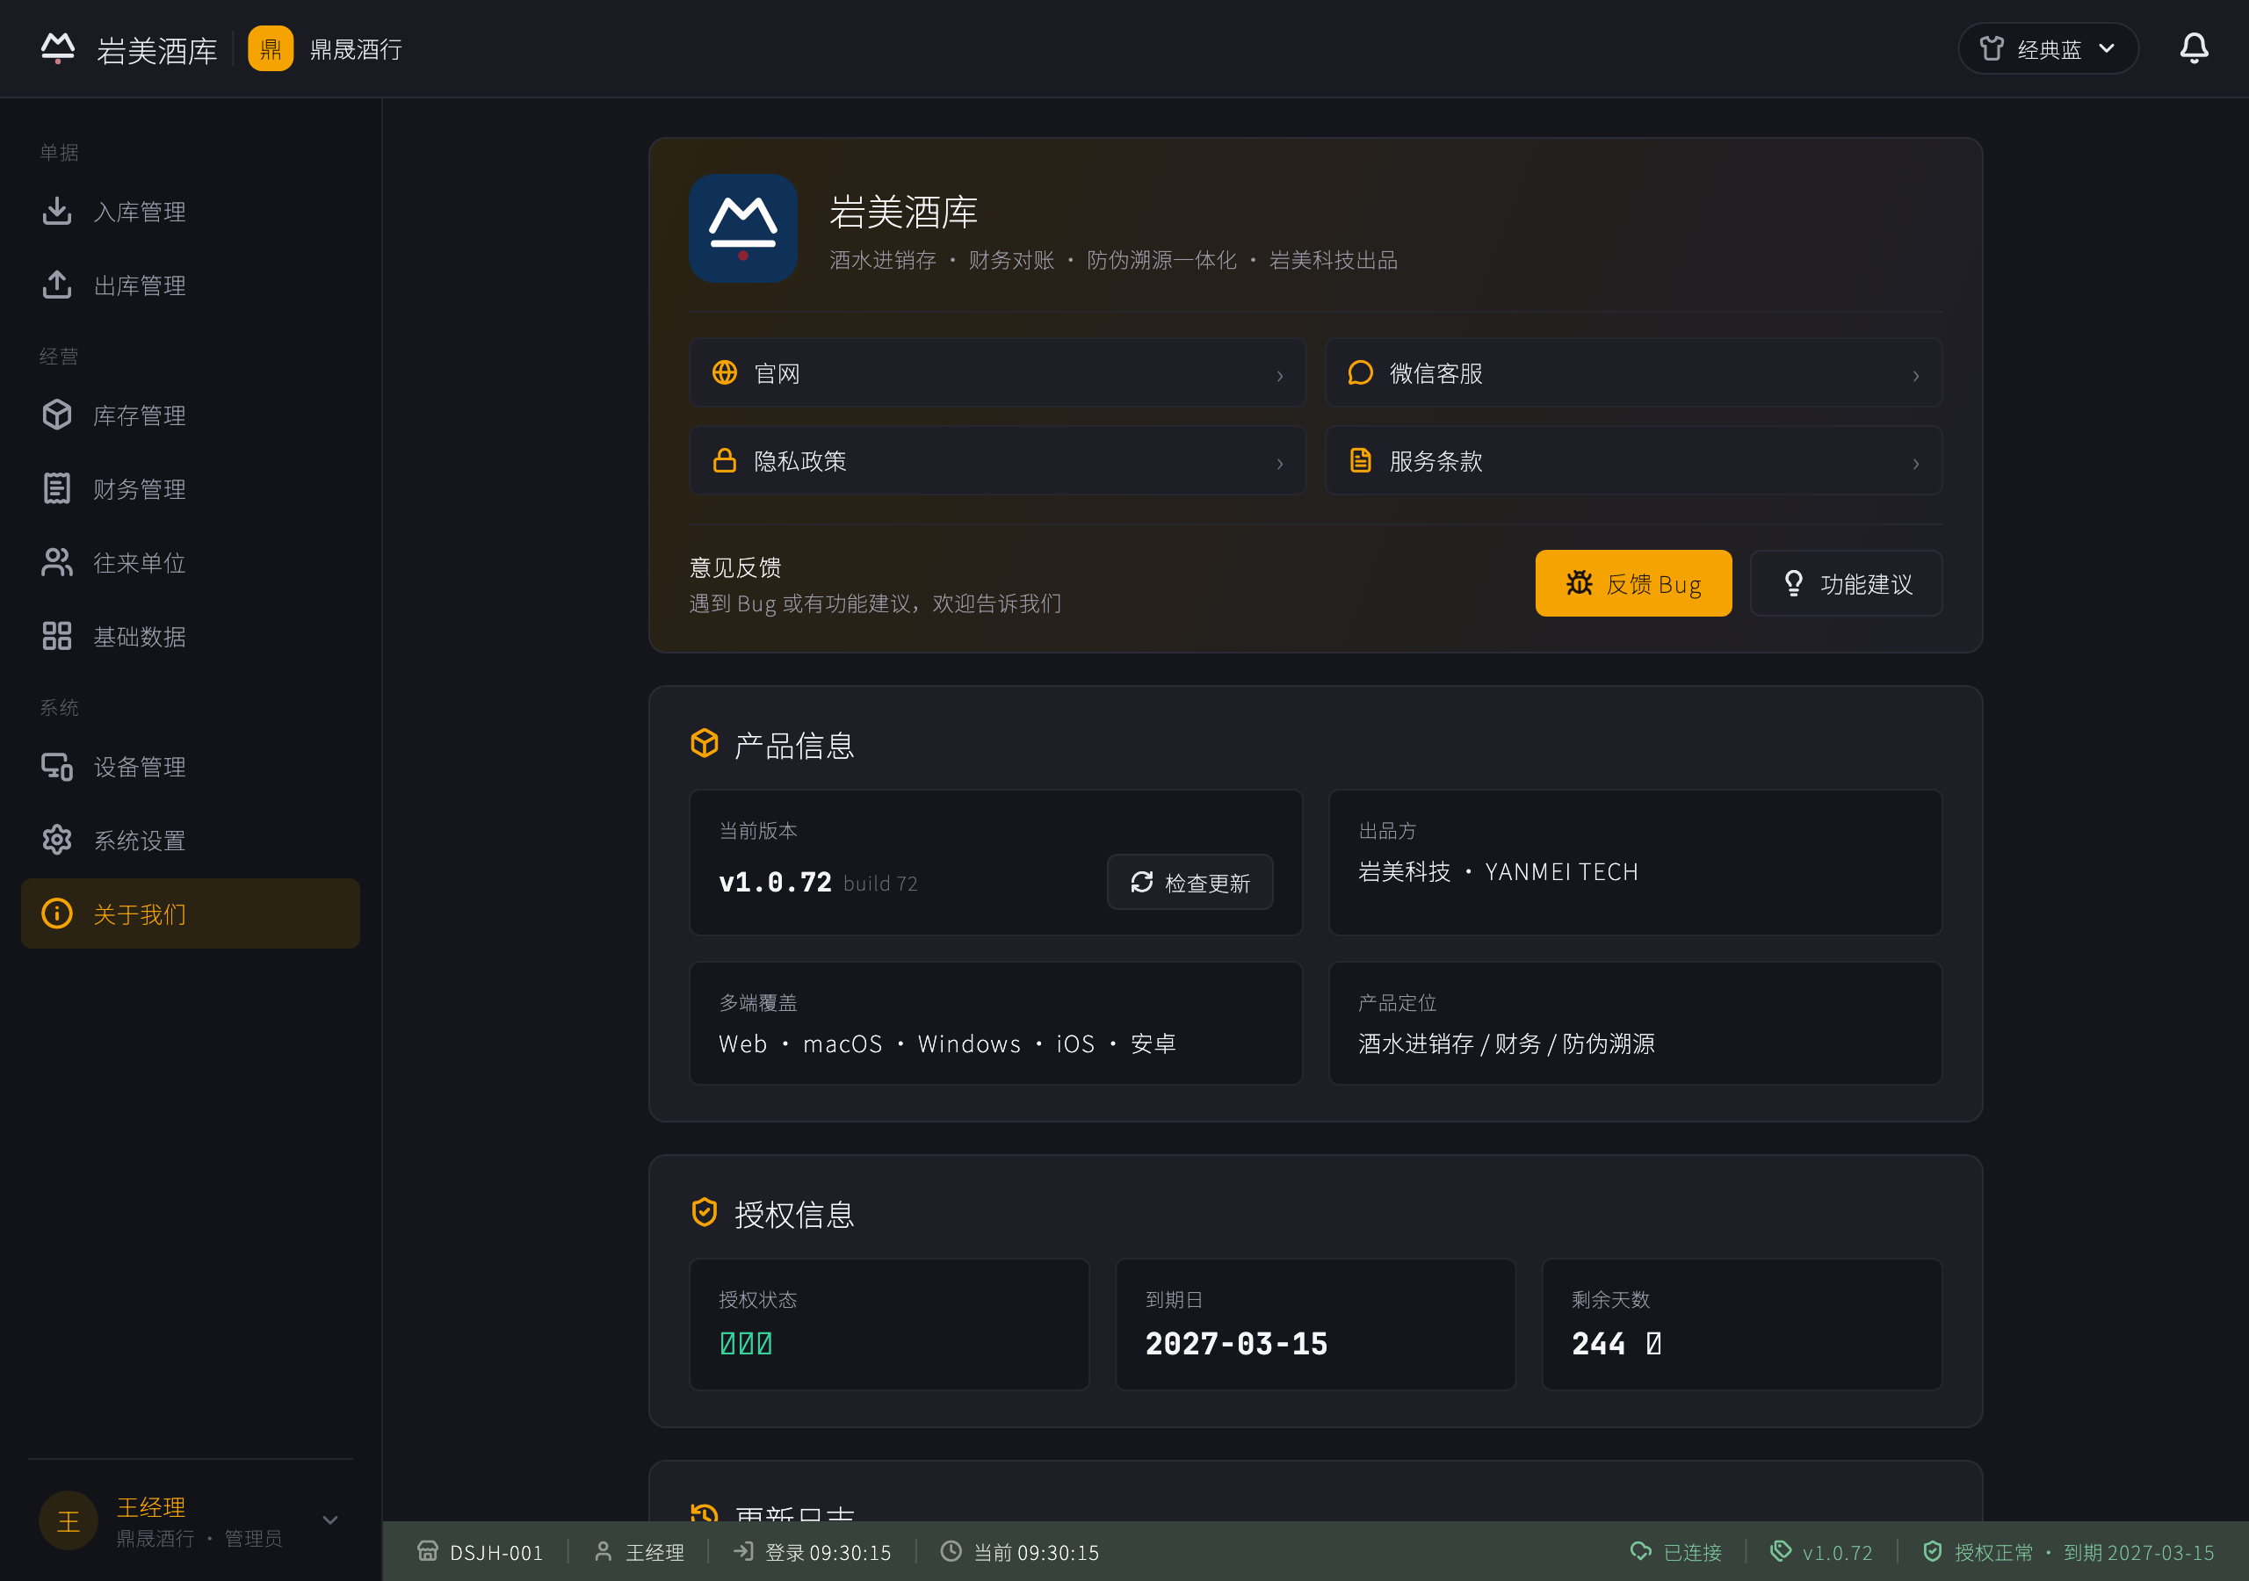This screenshot has height=1581, width=2249.
Task: Click the 隐私政策 lock icon
Action: point(725,459)
